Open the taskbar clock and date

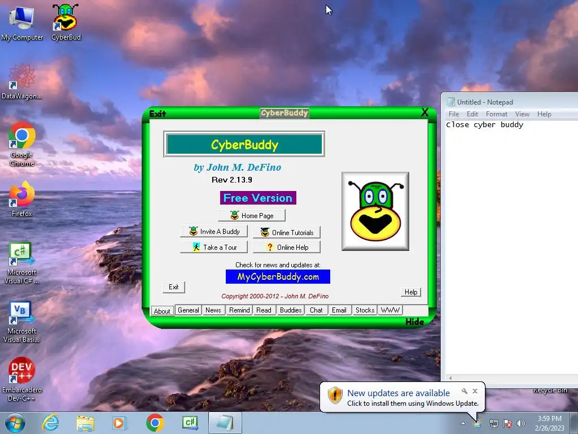(x=549, y=423)
